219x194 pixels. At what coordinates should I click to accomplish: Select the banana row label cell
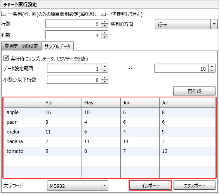23,142
